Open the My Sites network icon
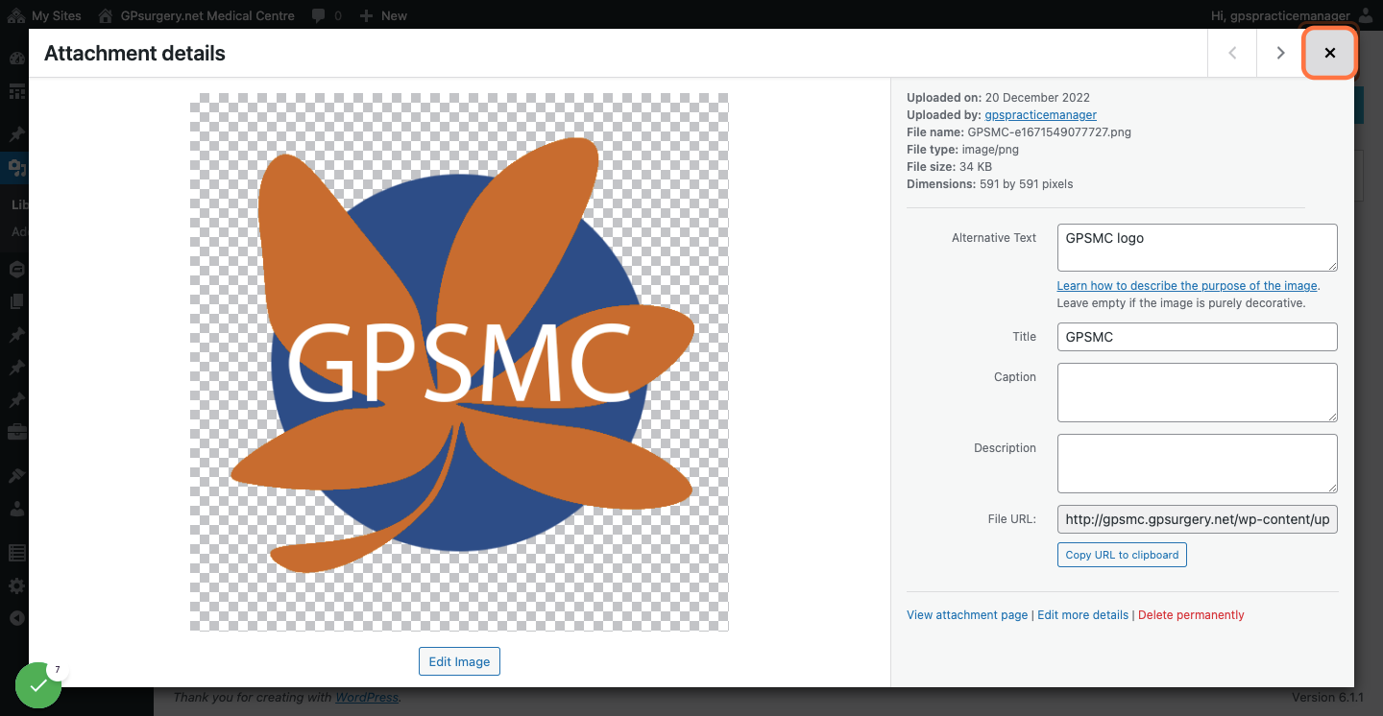This screenshot has width=1383, height=716. 16,15
